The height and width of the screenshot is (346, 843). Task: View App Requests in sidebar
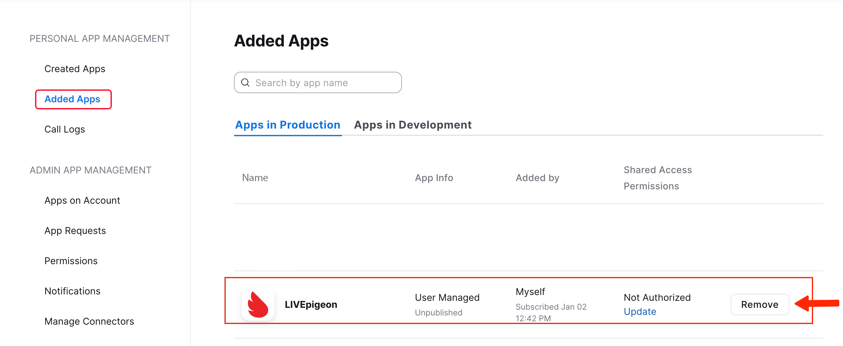(x=75, y=231)
